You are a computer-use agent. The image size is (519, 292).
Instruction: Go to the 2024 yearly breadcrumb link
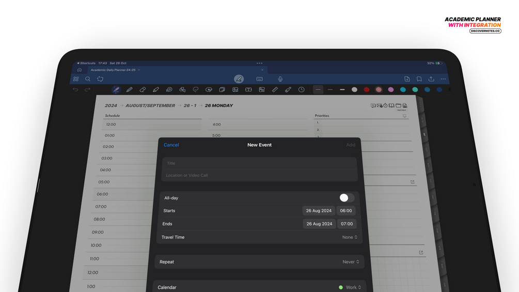(111, 105)
